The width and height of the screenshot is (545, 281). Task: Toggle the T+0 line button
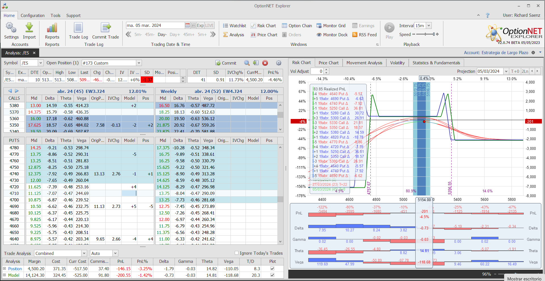click(515, 71)
